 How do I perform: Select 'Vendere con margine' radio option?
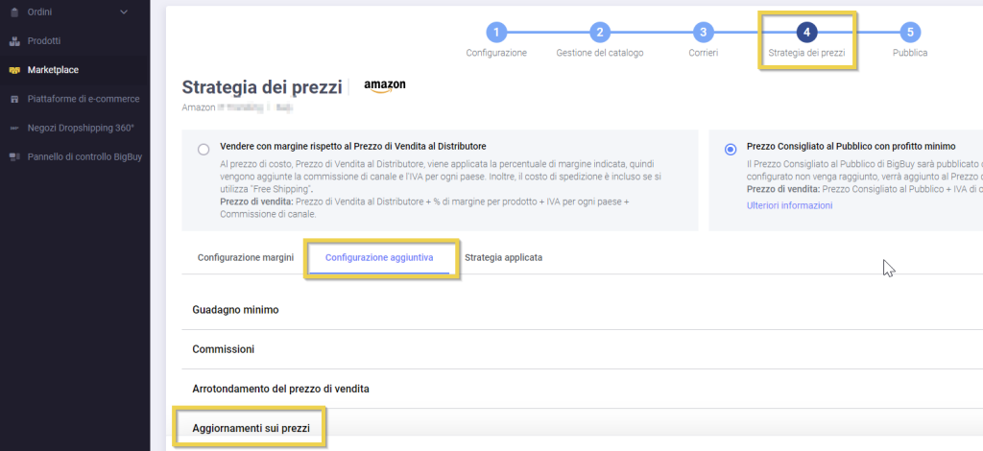[203, 149]
